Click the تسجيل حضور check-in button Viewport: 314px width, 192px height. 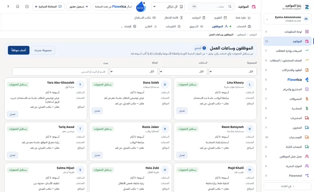pos(78,7)
